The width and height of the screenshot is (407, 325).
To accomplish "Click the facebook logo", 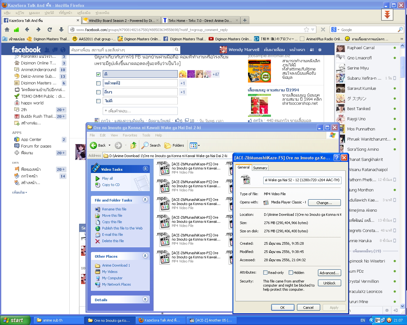I will (26, 50).
